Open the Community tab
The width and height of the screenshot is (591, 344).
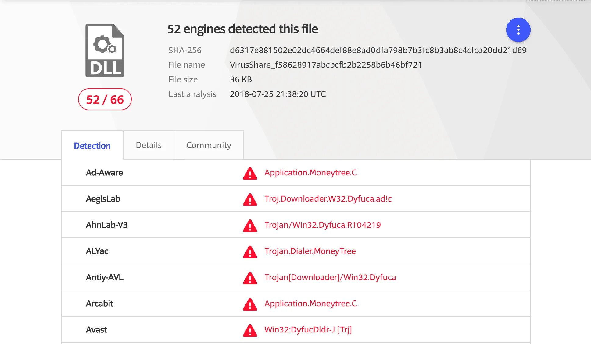(209, 145)
